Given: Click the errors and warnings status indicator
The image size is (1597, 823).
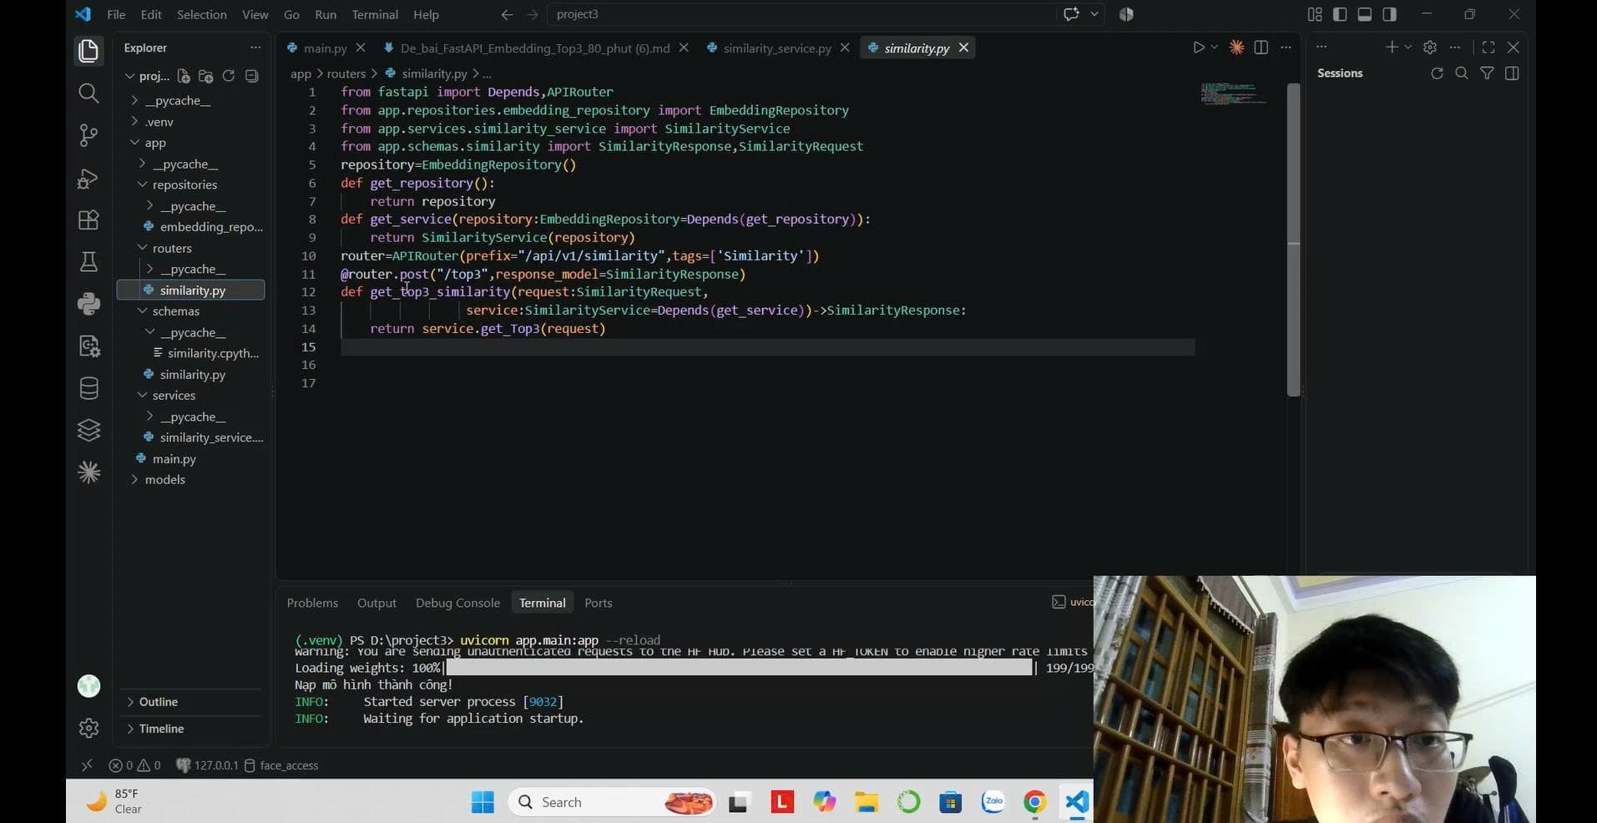Looking at the screenshot, I should (134, 765).
